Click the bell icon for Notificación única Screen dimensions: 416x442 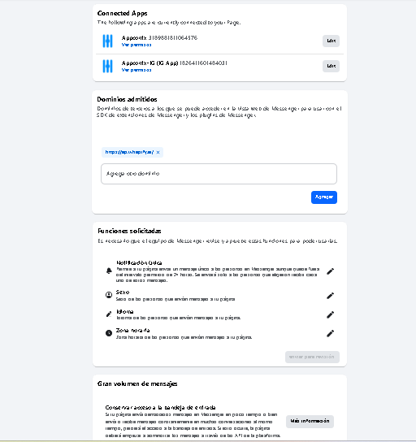[109, 271]
